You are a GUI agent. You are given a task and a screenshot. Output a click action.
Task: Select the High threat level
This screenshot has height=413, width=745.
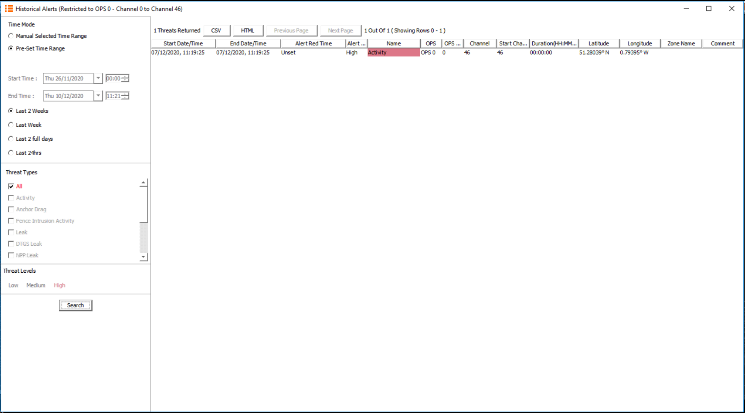coord(59,285)
